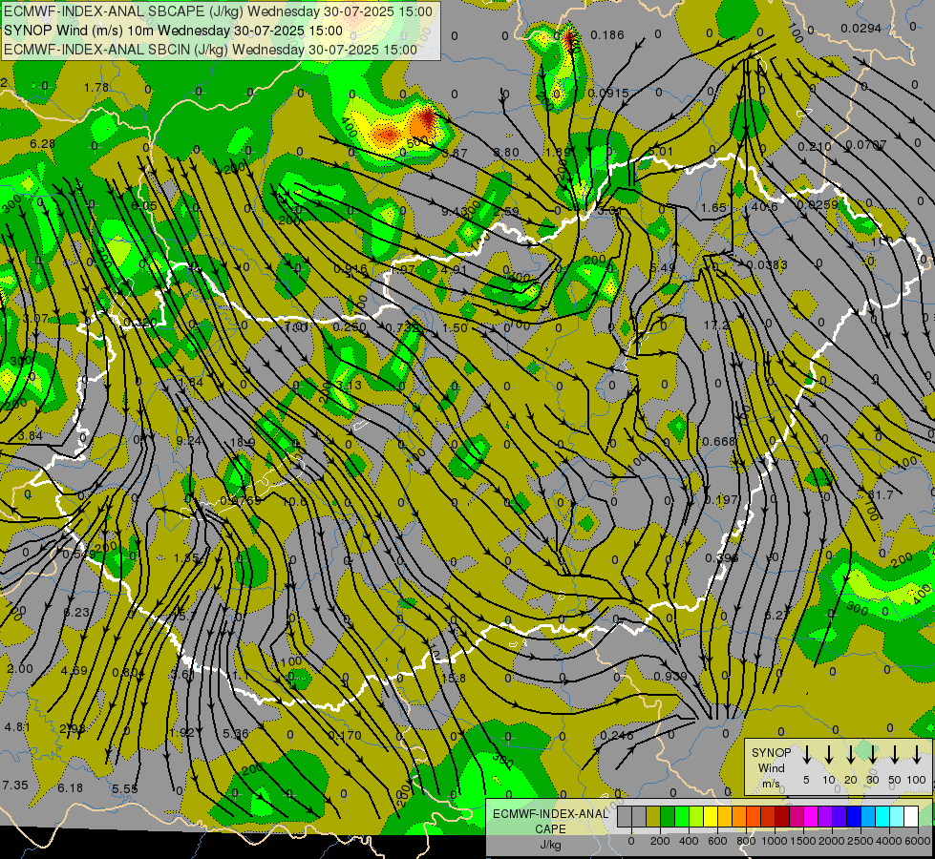Click the '0.250' value on the map
Viewport: 935px width, 859px height.
click(349, 327)
